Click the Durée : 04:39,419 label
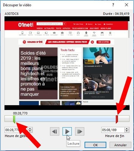Screen dimensions: 134x151 click(116, 14)
